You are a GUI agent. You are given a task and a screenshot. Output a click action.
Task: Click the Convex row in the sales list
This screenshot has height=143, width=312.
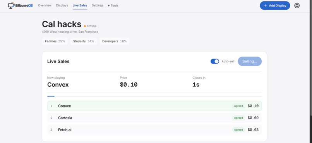[x=154, y=106]
